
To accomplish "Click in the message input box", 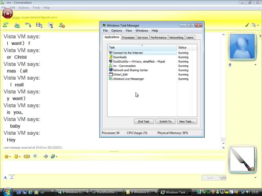I will pyautogui.click(x=114, y=167).
